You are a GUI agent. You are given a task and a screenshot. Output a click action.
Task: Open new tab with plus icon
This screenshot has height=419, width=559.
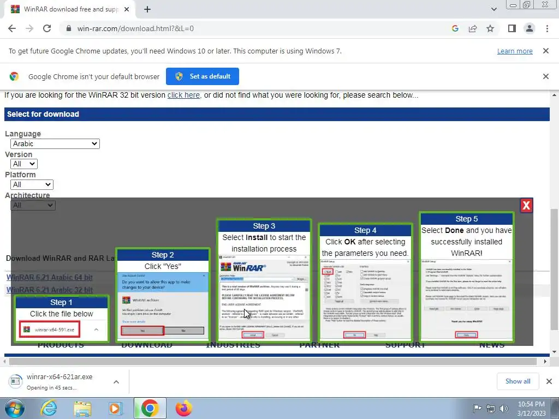click(147, 10)
